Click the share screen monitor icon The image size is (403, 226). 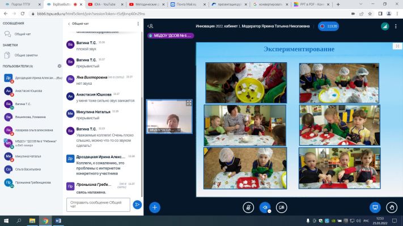[x=375, y=207]
